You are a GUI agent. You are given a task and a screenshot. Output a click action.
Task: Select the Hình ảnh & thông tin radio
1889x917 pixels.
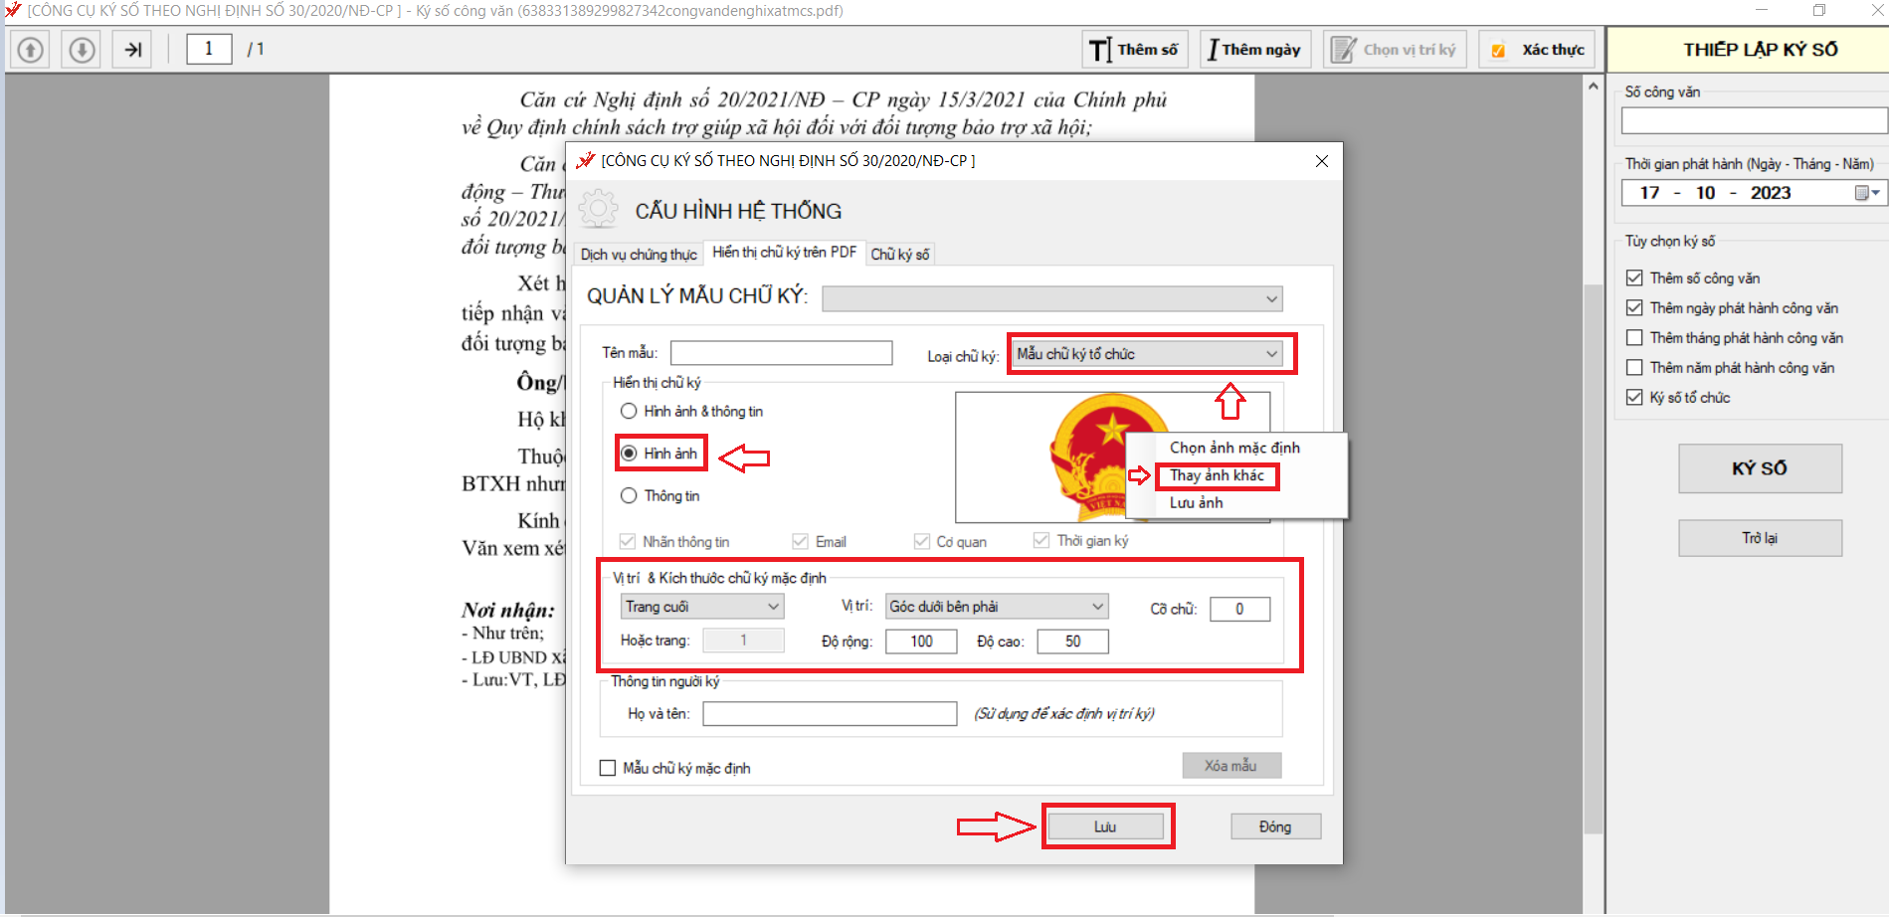pyautogui.click(x=629, y=411)
